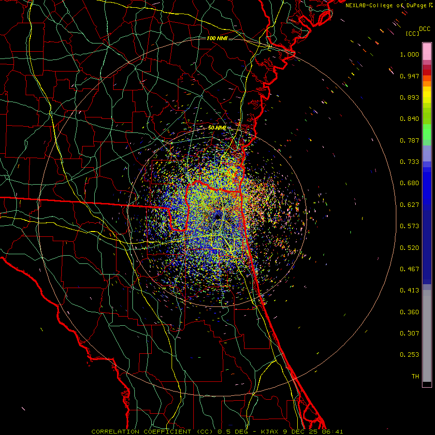Click the 0.733 legend value
435x435 pixels.
tap(409, 162)
